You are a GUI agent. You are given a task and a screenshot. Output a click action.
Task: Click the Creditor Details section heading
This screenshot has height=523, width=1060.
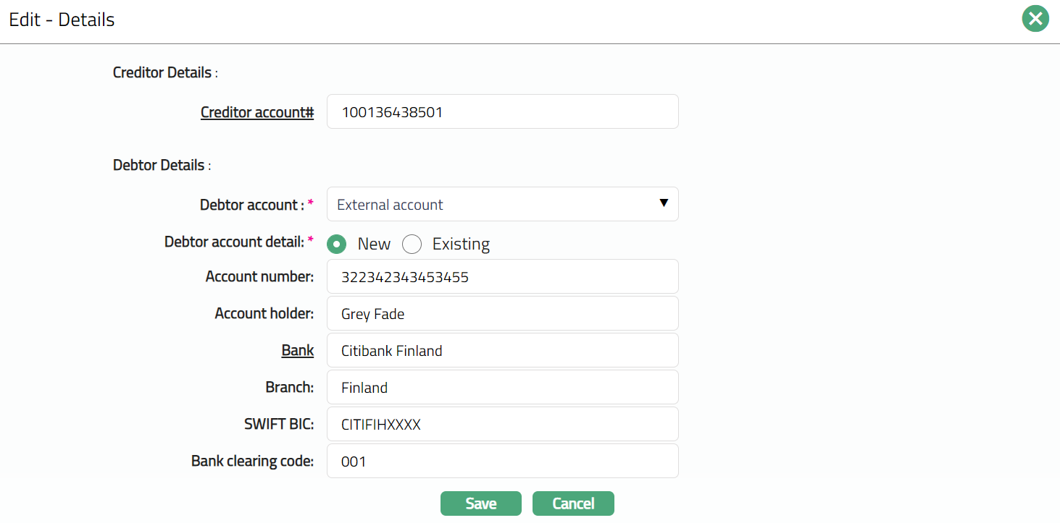click(162, 72)
